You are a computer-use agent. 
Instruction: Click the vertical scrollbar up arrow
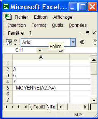point(94,59)
